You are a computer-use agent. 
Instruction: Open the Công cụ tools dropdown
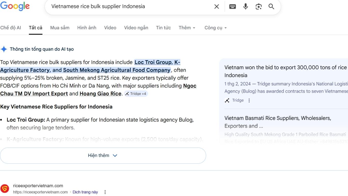point(216,28)
